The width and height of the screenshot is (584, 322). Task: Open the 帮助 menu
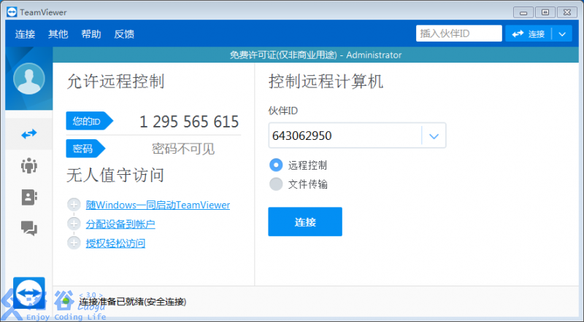tap(91, 34)
